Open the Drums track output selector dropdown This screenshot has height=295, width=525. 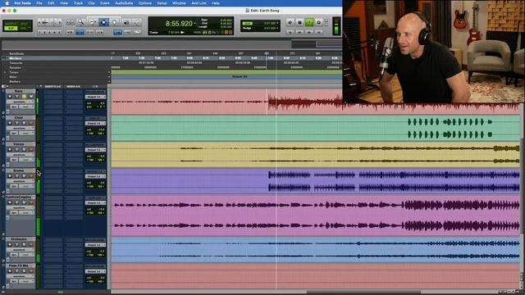tap(95, 176)
